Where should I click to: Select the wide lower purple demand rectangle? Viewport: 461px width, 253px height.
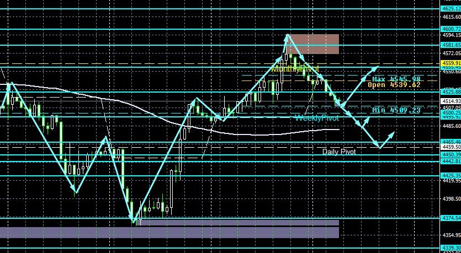coord(169,233)
